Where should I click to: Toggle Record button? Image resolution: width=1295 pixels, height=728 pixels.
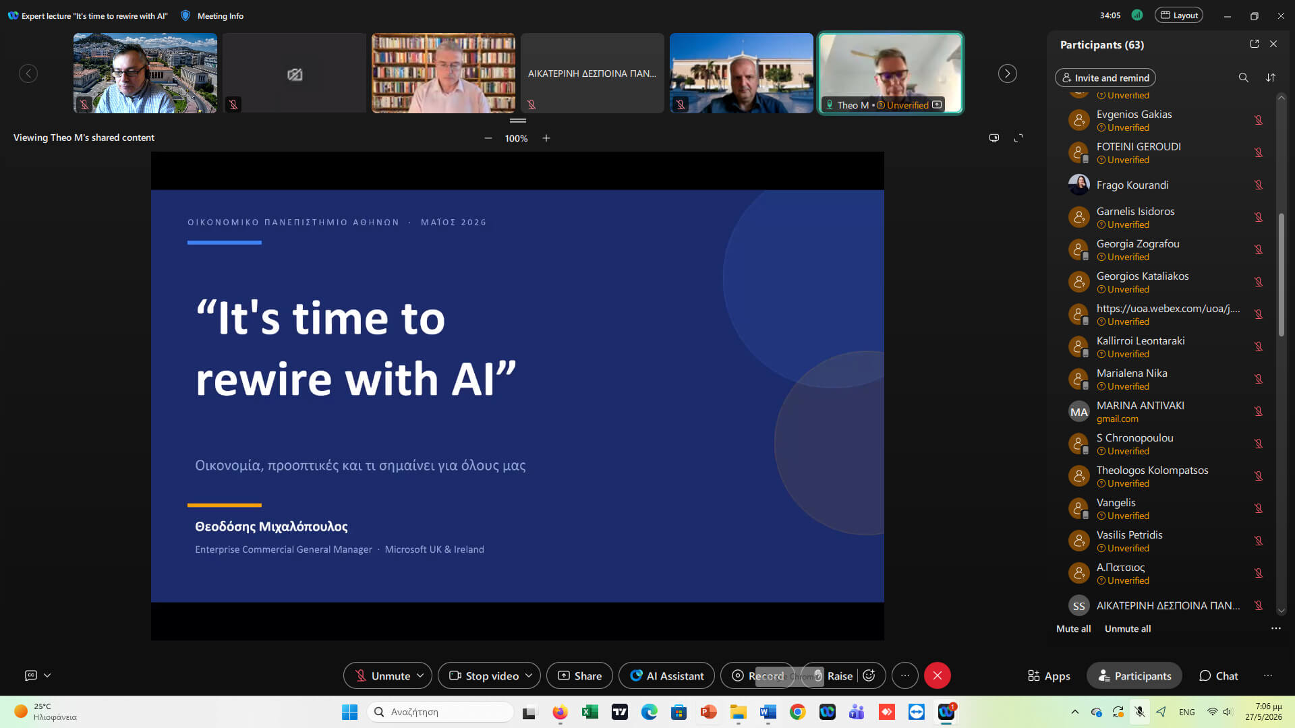coord(757,675)
